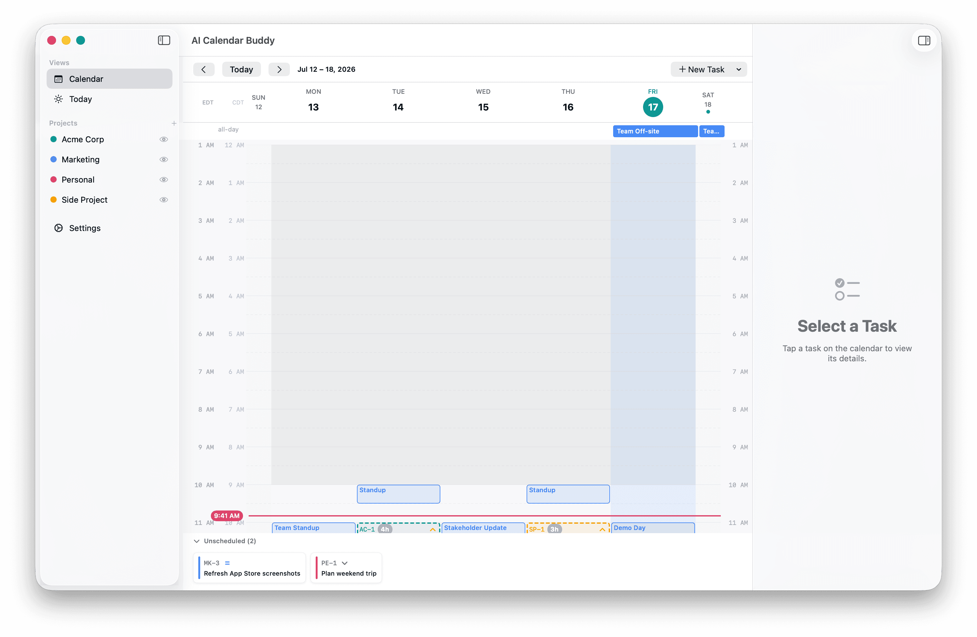Click Thursday 16 day header
Screen dimensions: 977x637
(x=568, y=101)
